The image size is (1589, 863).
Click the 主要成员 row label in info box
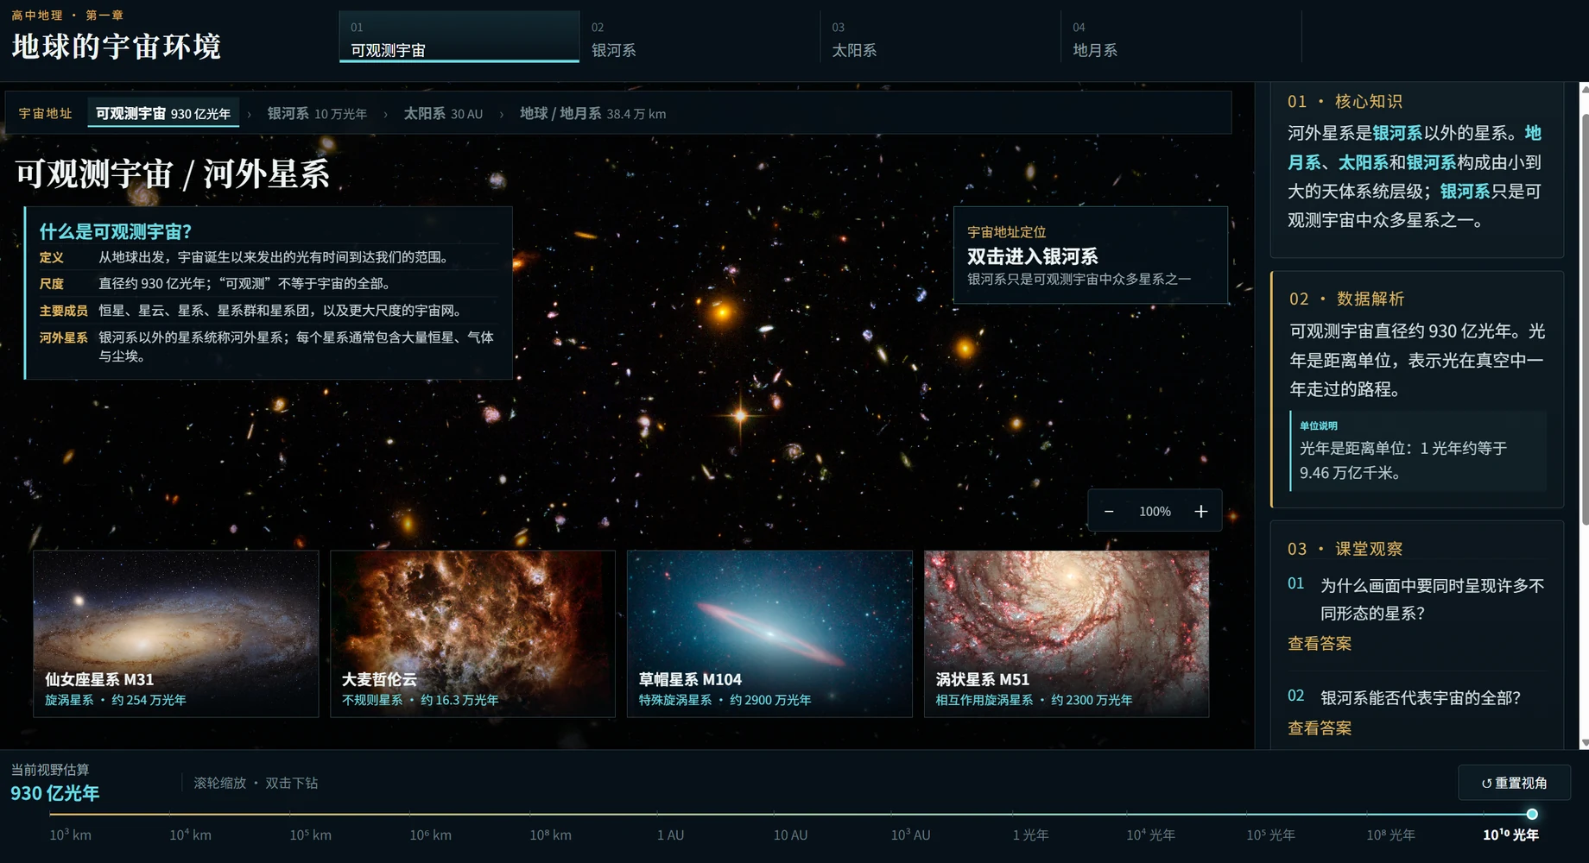coord(63,311)
